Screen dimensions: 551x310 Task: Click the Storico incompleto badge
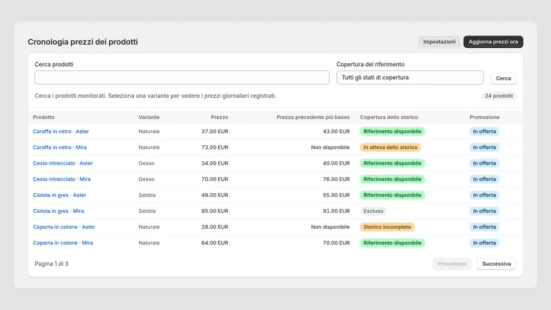(387, 227)
